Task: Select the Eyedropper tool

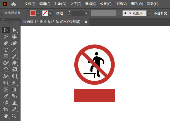Action: (x=6, y=96)
